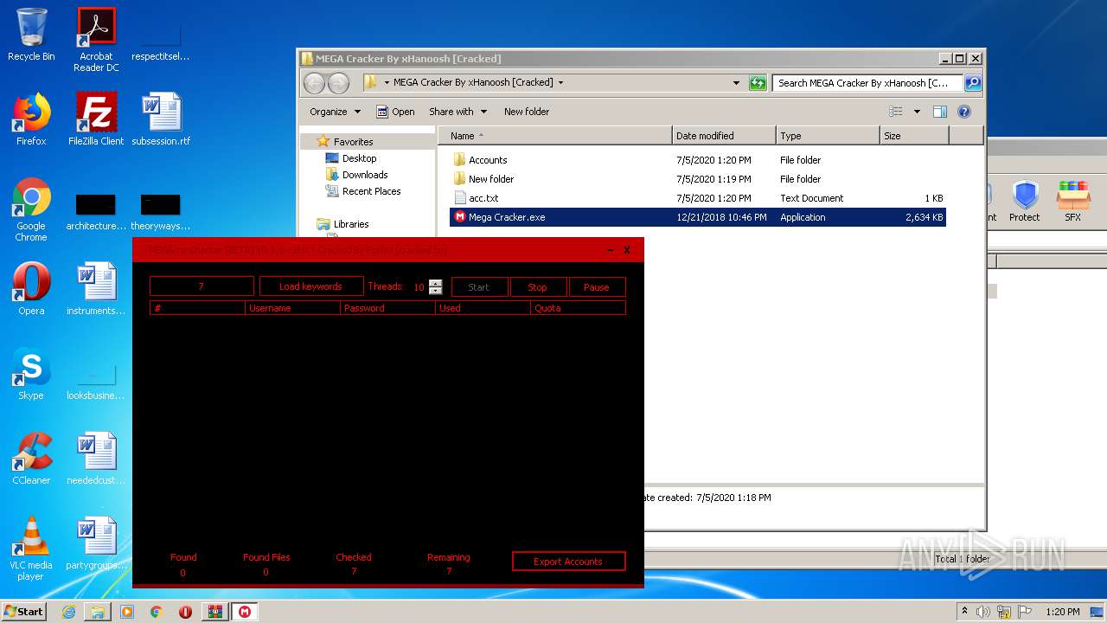Select Mega Cracker.exe file
The image size is (1107, 623).
(697, 217)
